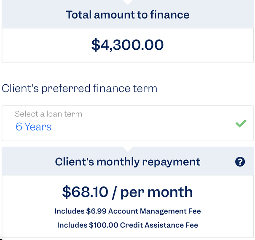Open the monthly repayment help question mark
Viewport: 255px width, 240px height.
tap(240, 162)
